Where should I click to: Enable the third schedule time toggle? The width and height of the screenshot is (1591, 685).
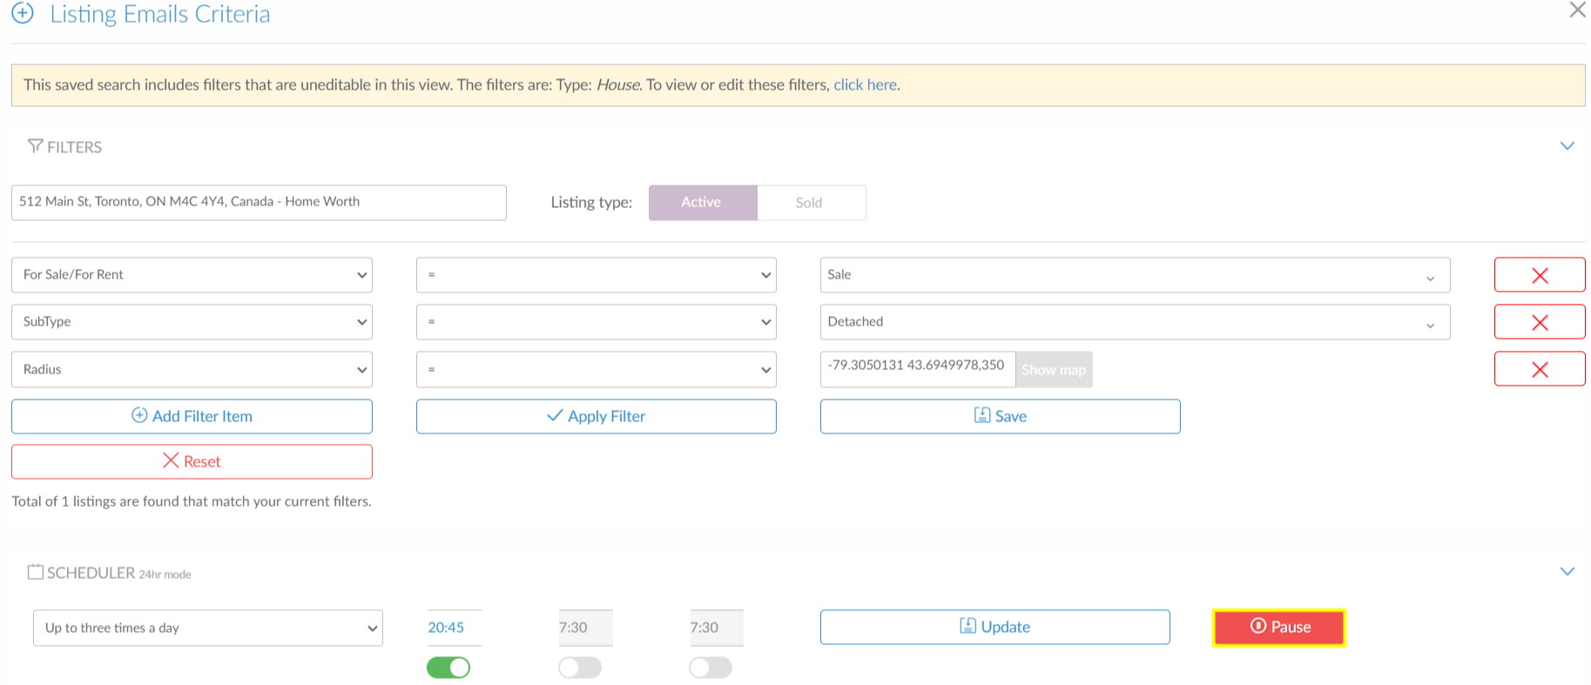pos(711,668)
